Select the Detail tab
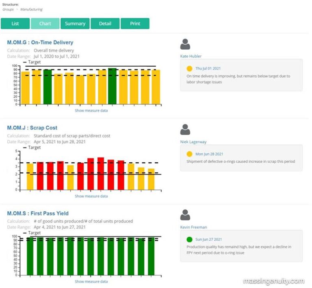The width and height of the screenshot is (312, 288). tap(105, 24)
